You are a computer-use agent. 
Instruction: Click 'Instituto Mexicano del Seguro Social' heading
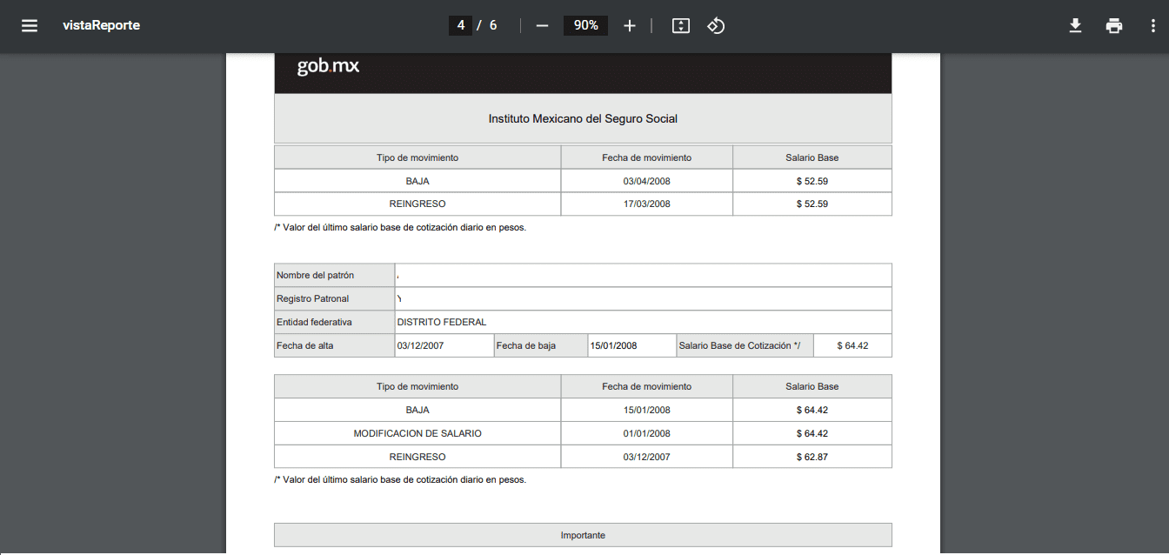583,118
